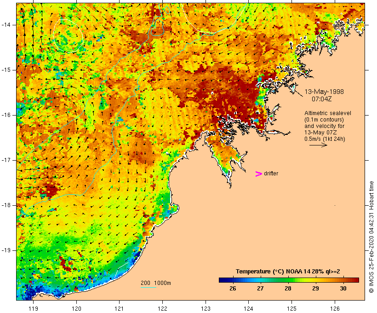377x313 pixels.
Task: Click the magenta drifter marker symbol
Action: (258, 174)
